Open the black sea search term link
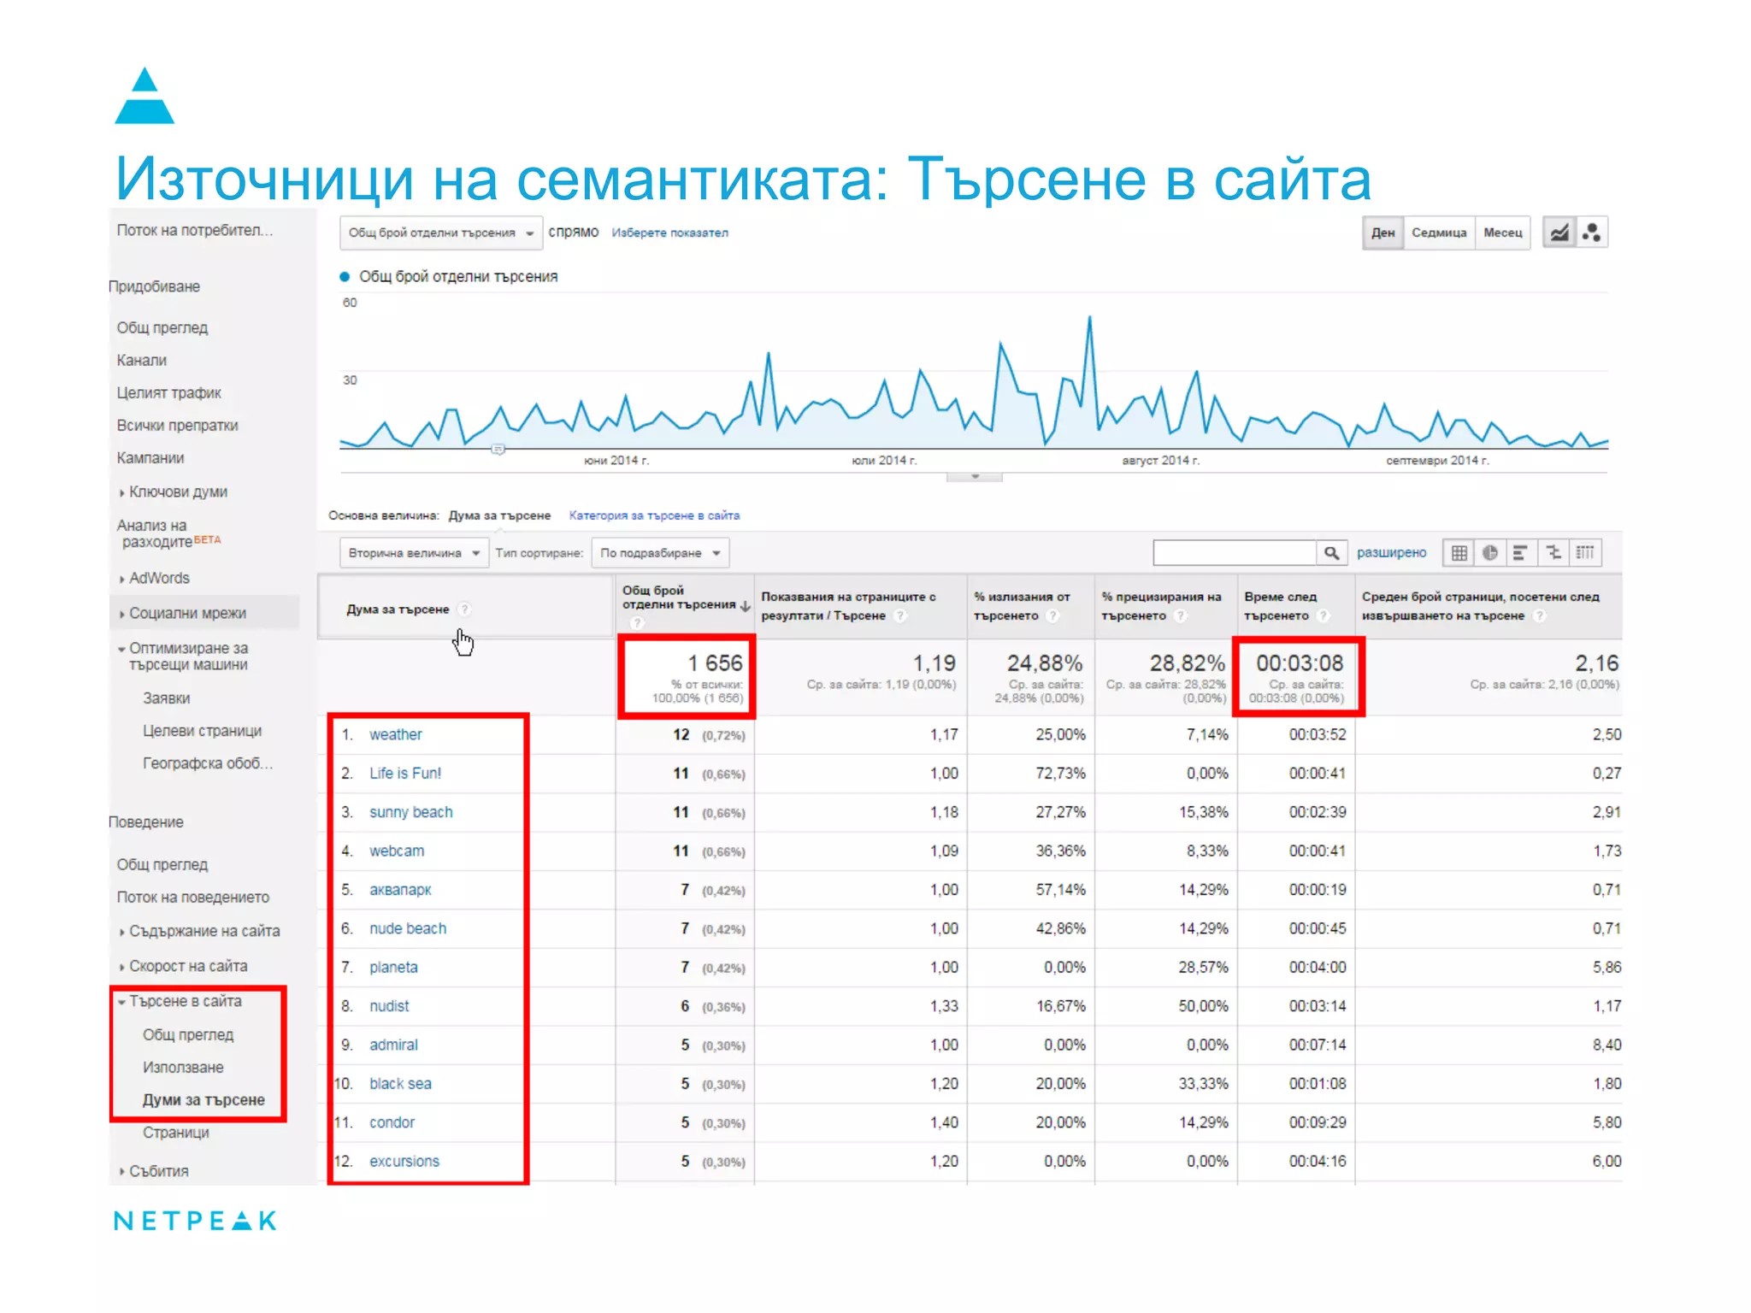Screen dimensions: 1751x1313 400,1084
